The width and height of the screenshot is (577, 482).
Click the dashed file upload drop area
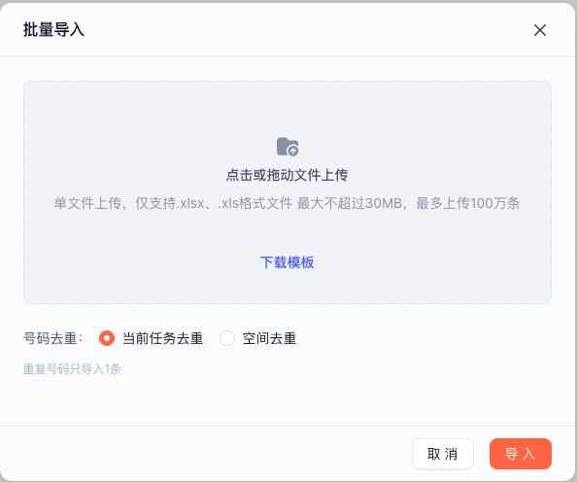pyautogui.click(x=288, y=192)
